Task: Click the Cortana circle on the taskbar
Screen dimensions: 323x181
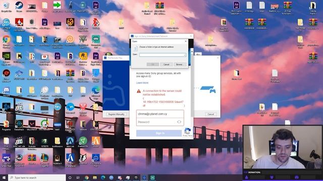Action: (70, 177)
